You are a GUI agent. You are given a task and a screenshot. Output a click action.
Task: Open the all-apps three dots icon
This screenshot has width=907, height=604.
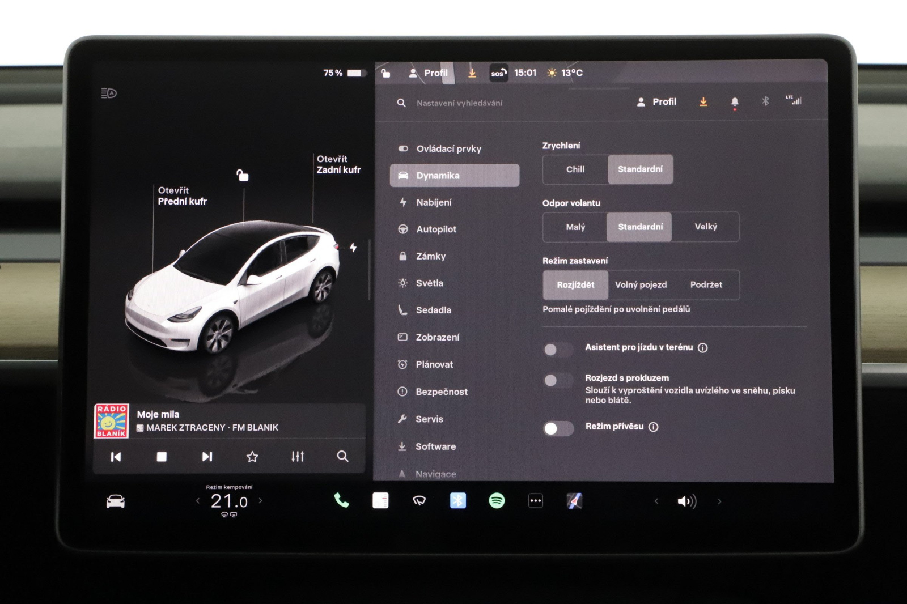click(x=535, y=501)
